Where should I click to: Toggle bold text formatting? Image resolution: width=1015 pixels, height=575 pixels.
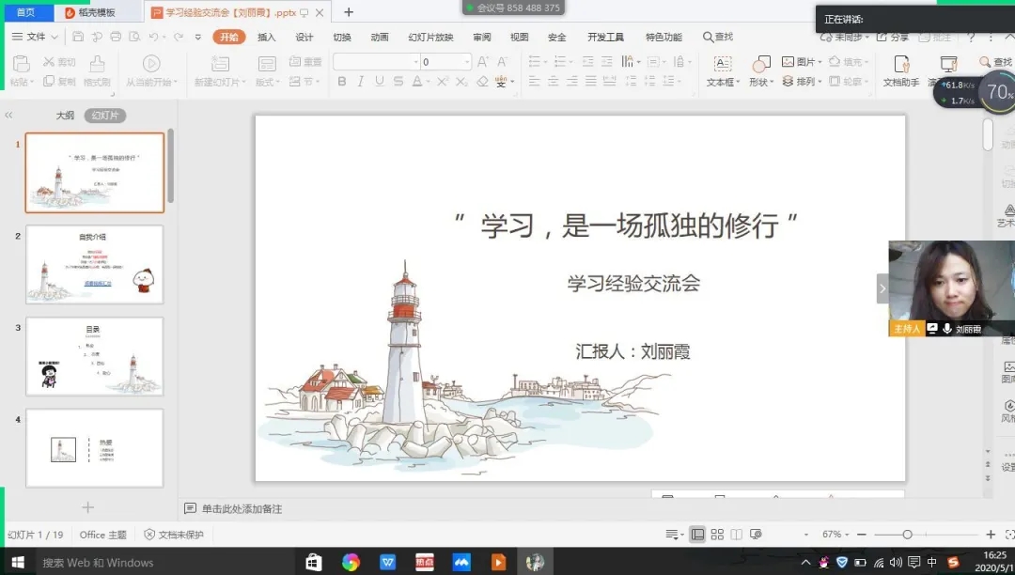[342, 82]
